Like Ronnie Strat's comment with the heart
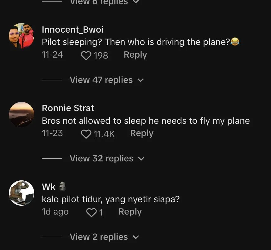The image size is (271, 250). click(x=86, y=134)
